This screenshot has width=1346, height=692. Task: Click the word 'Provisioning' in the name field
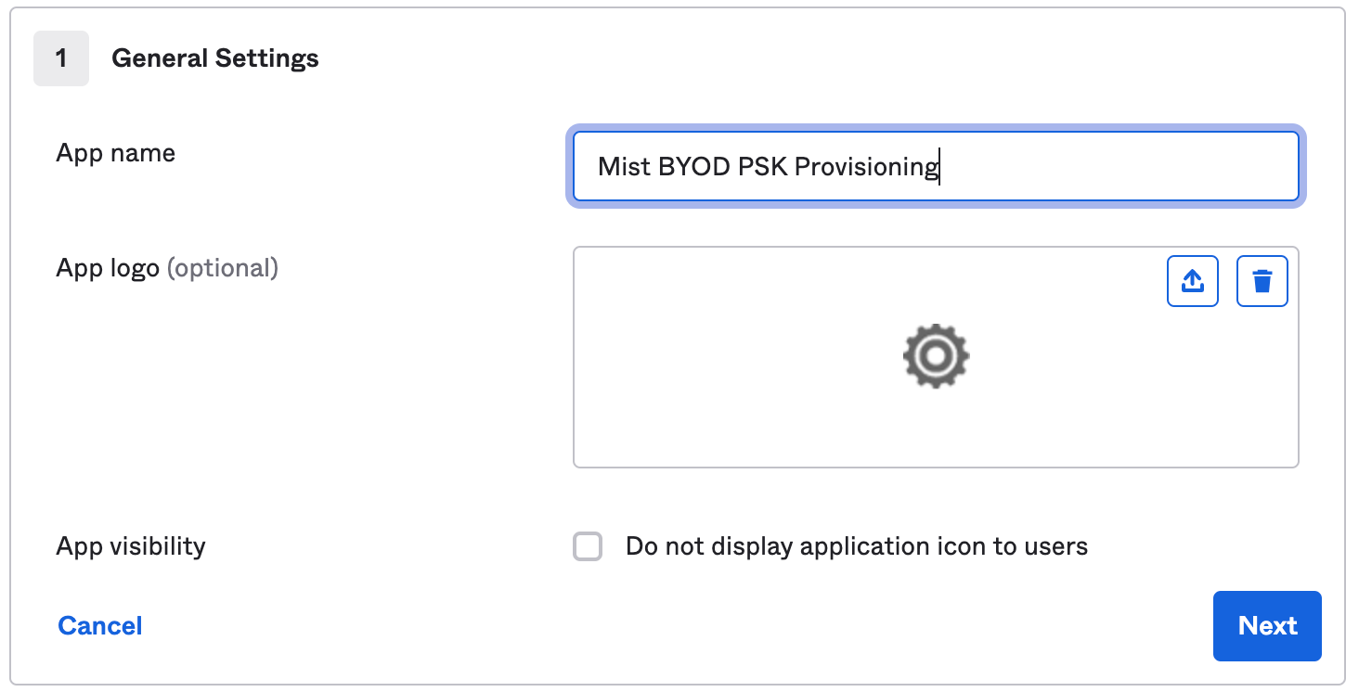click(867, 167)
